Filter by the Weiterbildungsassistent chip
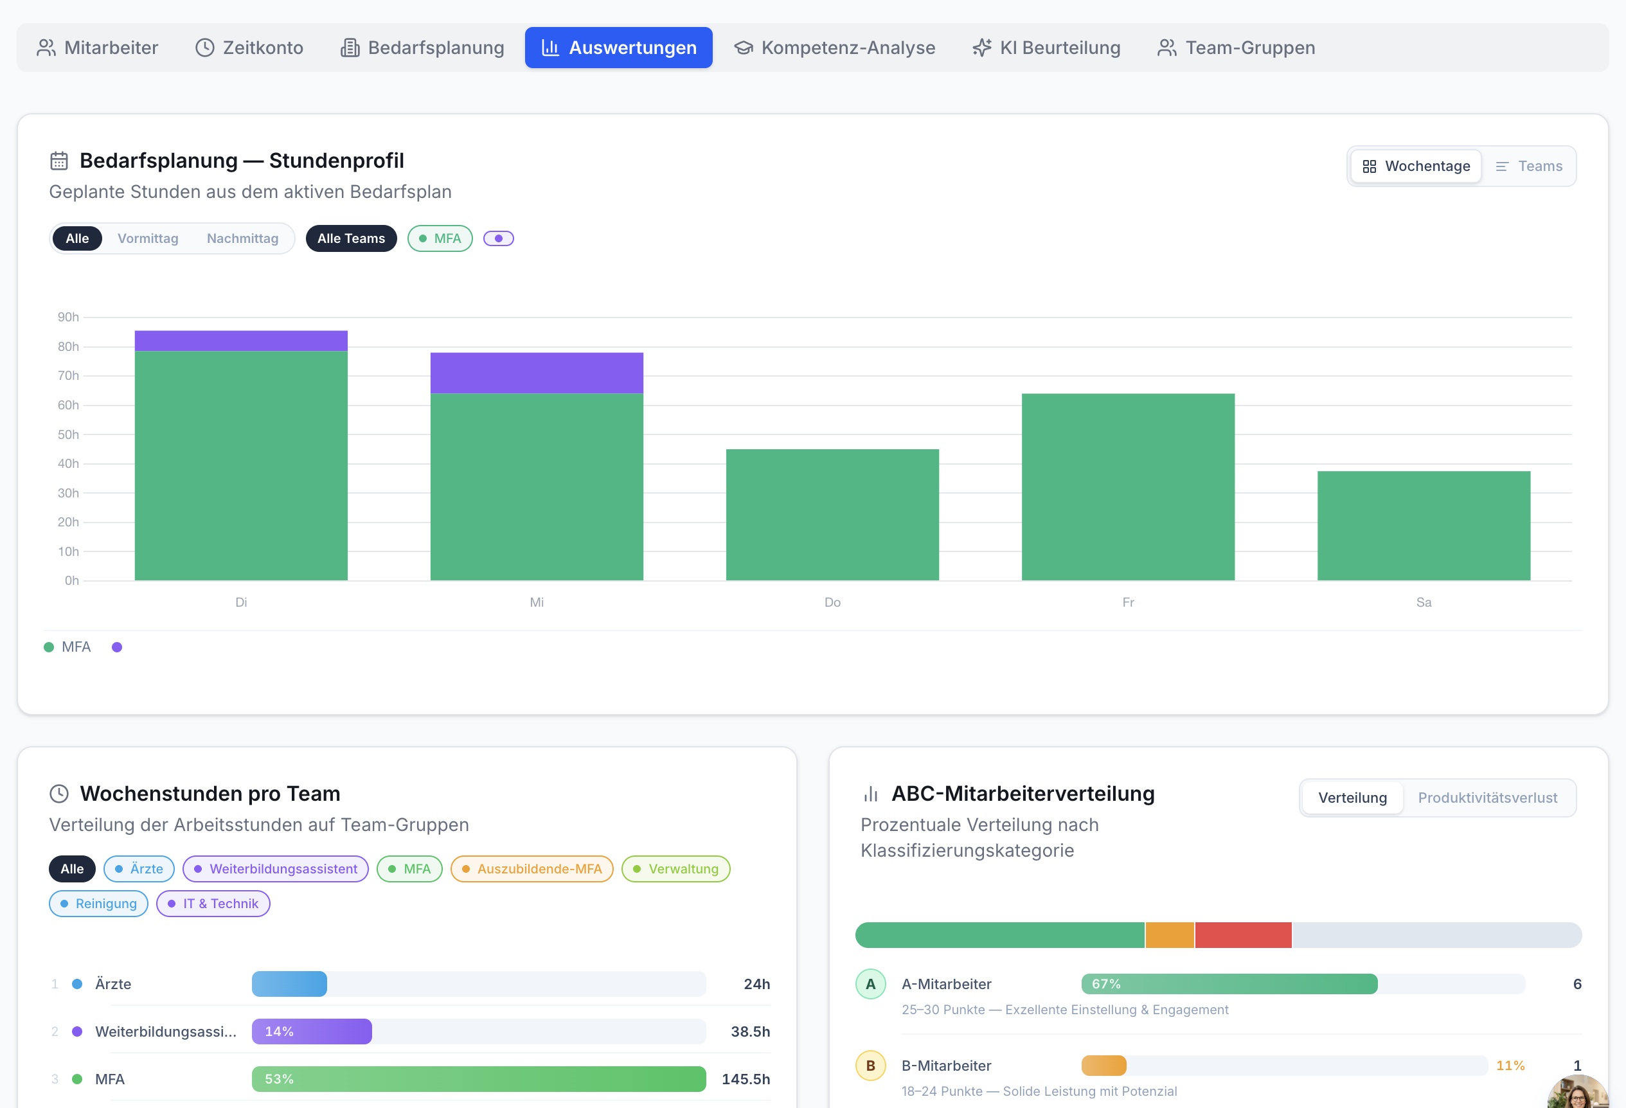 click(276, 869)
